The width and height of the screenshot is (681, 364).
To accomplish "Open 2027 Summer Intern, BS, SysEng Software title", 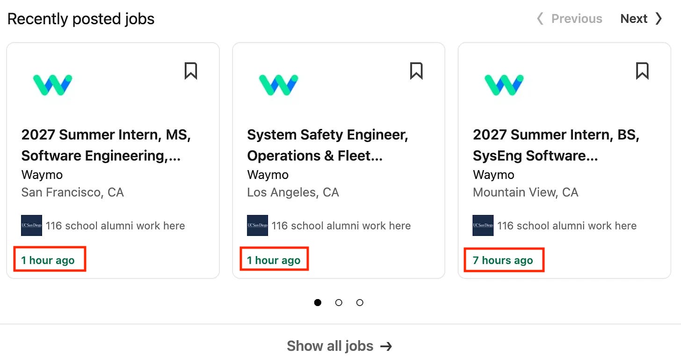I will [x=556, y=145].
